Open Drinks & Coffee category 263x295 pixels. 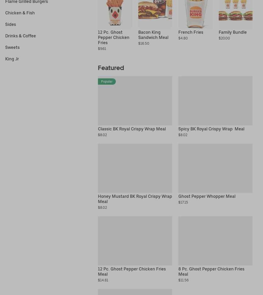click(21, 36)
